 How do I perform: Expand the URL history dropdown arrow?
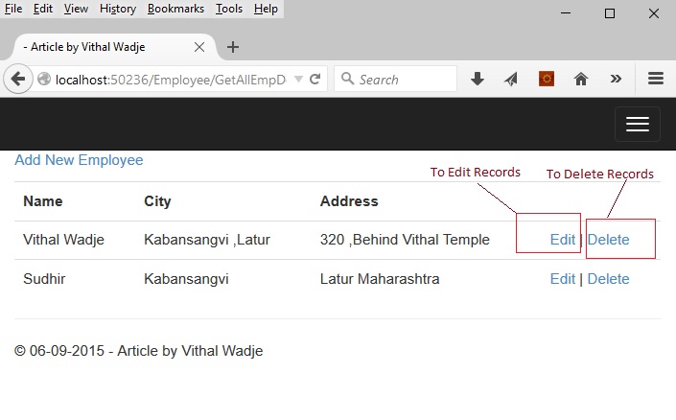[x=298, y=80]
